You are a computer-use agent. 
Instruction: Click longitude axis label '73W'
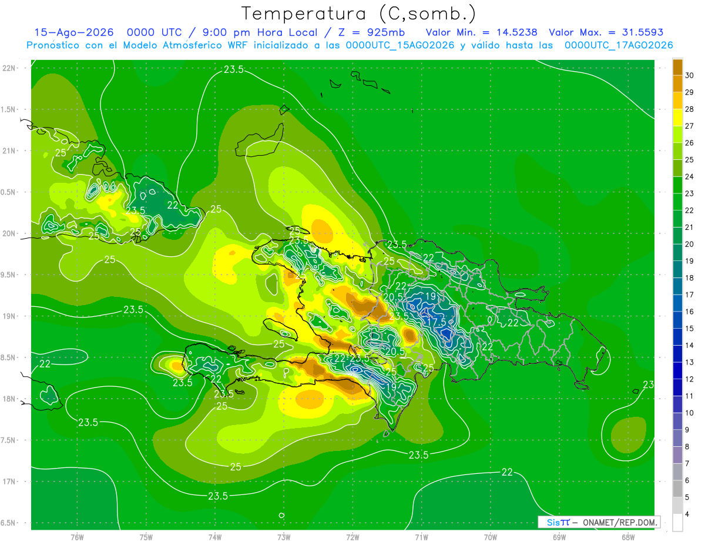click(284, 537)
